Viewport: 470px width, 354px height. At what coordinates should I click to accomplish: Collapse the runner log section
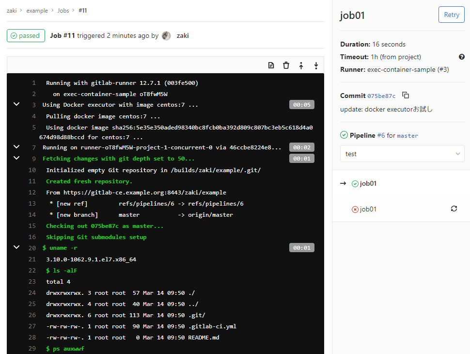[x=16, y=147]
